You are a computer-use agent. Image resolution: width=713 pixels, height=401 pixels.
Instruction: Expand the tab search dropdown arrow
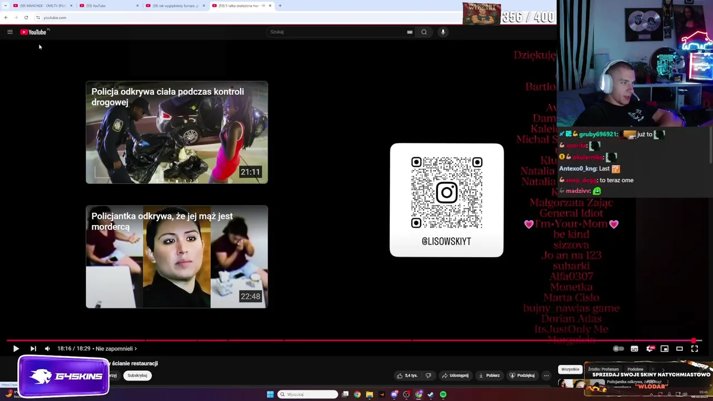pyautogui.click(x=6, y=6)
